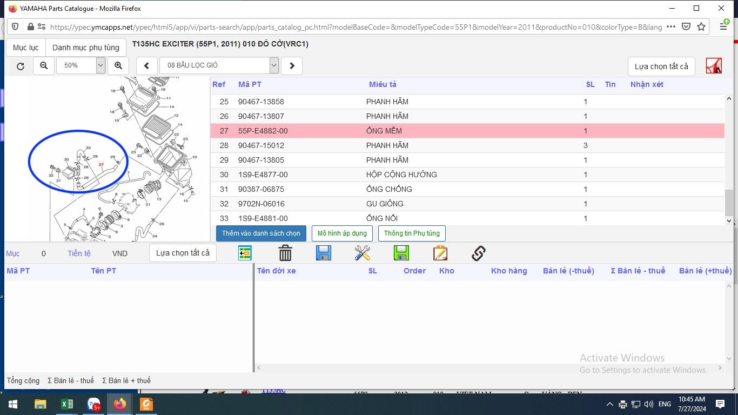This screenshot has height=415, width=738.
Task: Zoom out the parts diagram
Action: pos(44,65)
